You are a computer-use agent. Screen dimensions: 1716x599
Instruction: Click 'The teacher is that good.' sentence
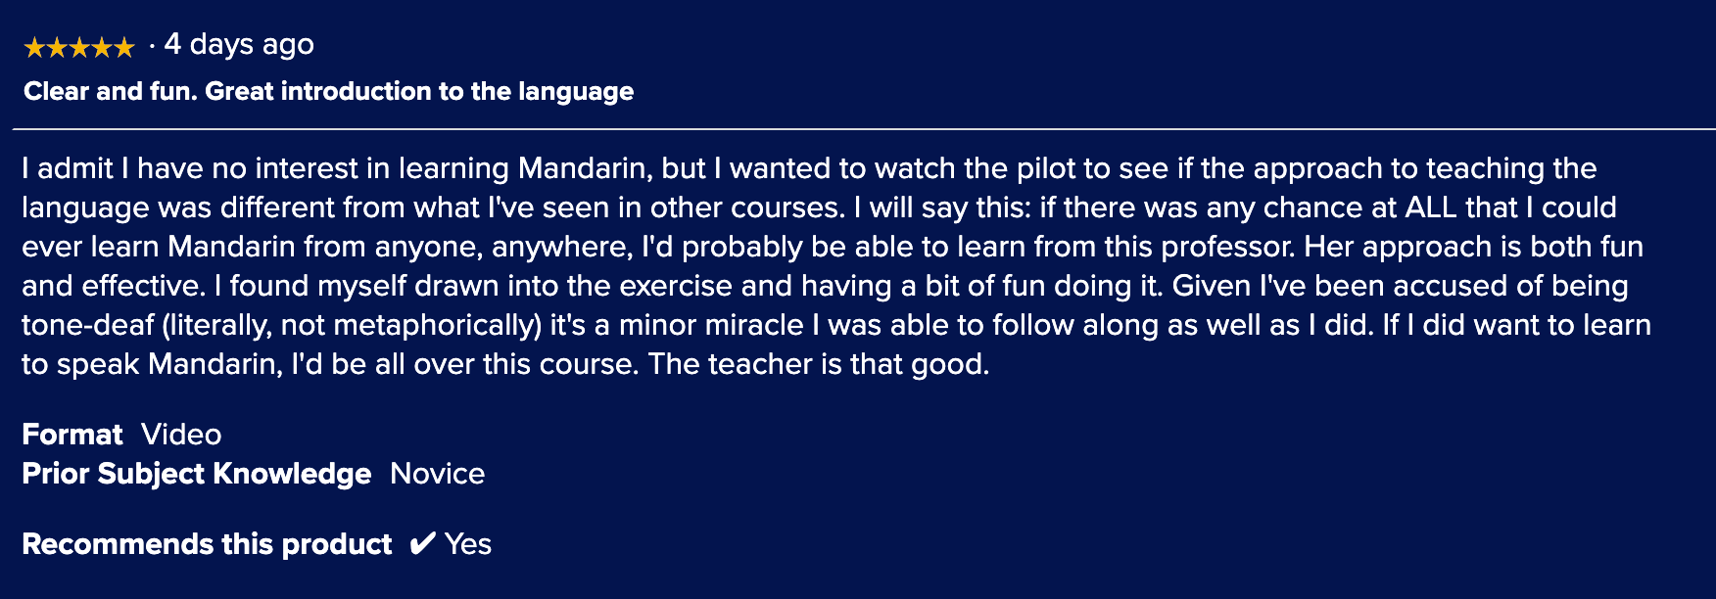pyautogui.click(x=819, y=364)
